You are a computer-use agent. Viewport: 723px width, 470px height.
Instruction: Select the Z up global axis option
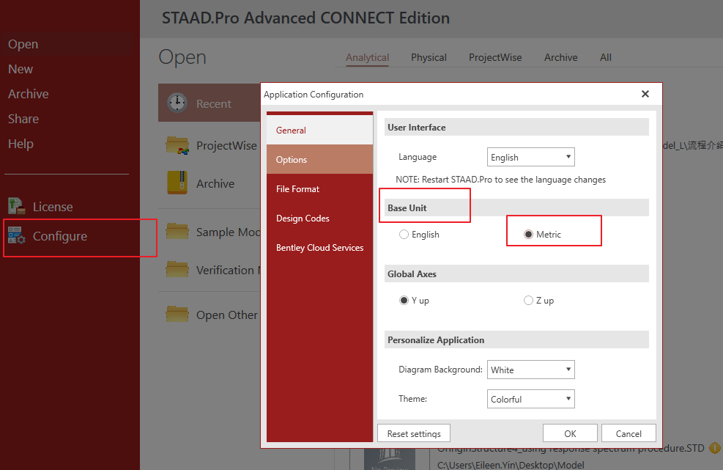point(528,301)
